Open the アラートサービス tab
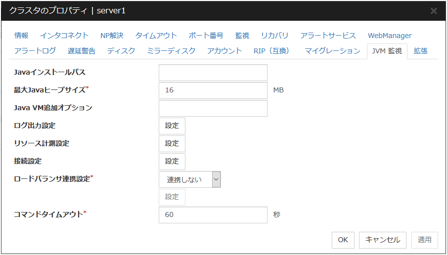Screen dimensions: 447x255 [328, 36]
